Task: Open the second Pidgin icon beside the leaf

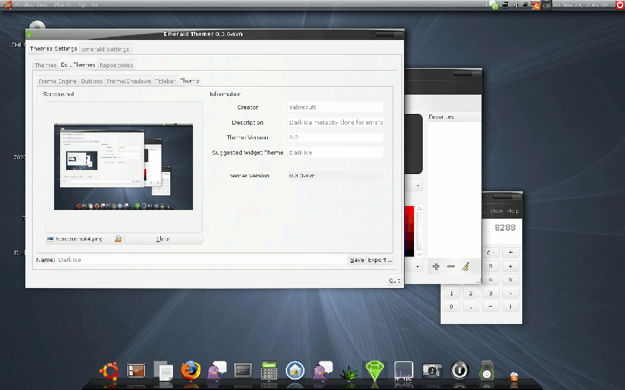Action: point(323,371)
